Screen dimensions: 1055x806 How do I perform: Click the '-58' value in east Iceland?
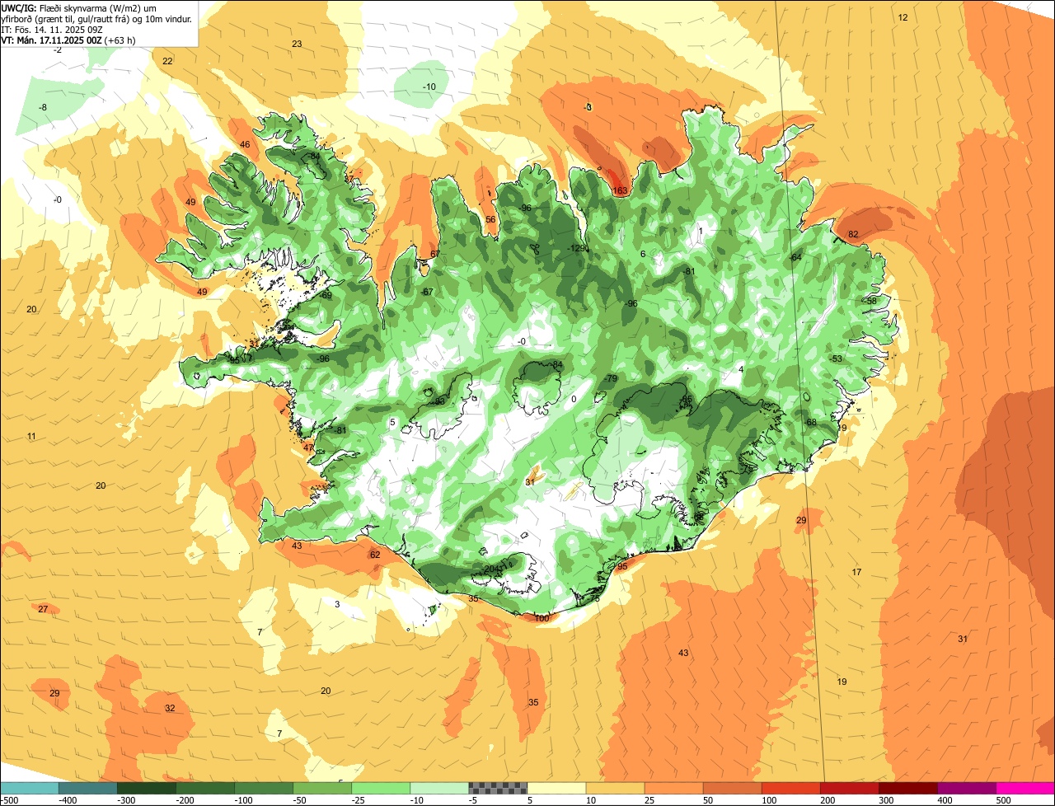(870, 301)
